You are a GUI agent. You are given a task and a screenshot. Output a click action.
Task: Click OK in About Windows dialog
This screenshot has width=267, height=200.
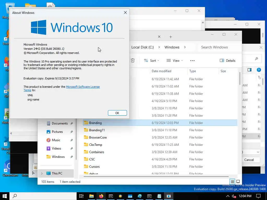point(117,113)
